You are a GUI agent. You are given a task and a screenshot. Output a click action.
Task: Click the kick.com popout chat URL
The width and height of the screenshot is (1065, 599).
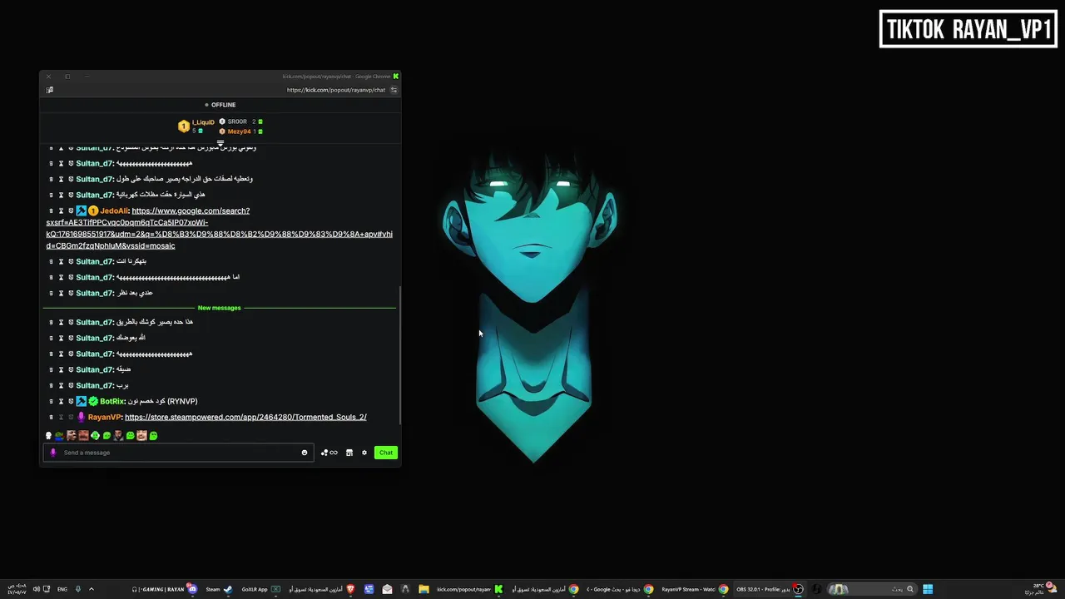336,90
